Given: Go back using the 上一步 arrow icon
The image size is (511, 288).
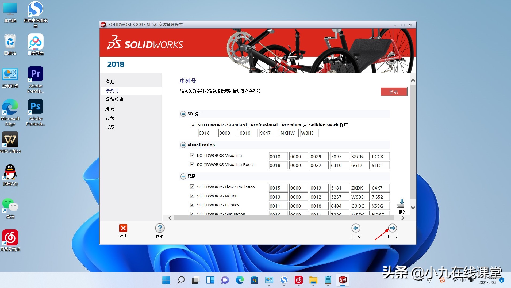Looking at the screenshot, I should 356,228.
